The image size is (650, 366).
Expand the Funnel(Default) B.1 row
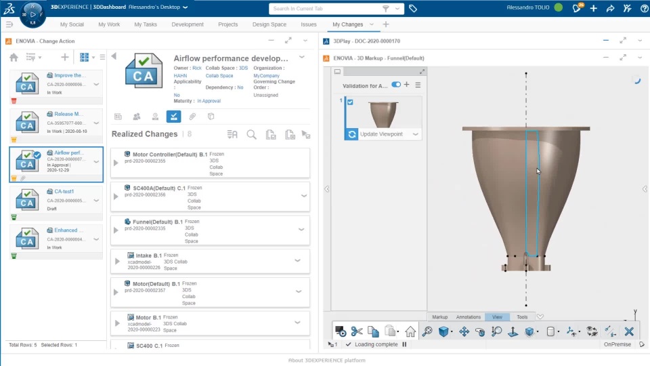(x=116, y=230)
